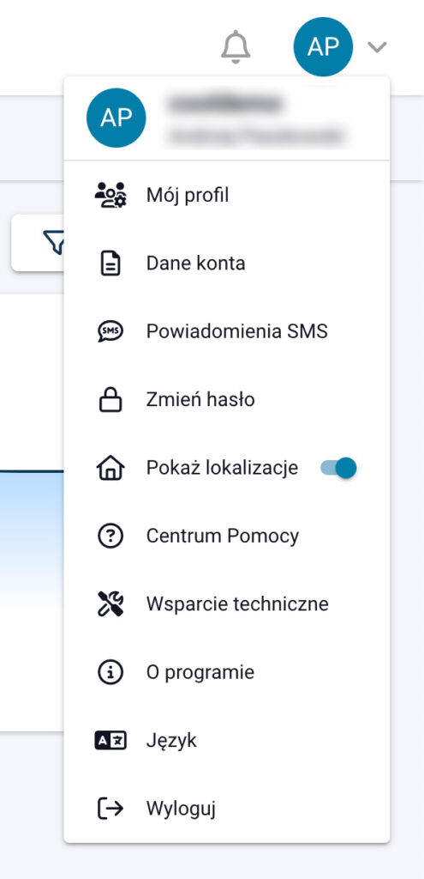Click the wrench and screwdriver support icon
Viewport: 424px width, 879px height.
click(x=110, y=604)
